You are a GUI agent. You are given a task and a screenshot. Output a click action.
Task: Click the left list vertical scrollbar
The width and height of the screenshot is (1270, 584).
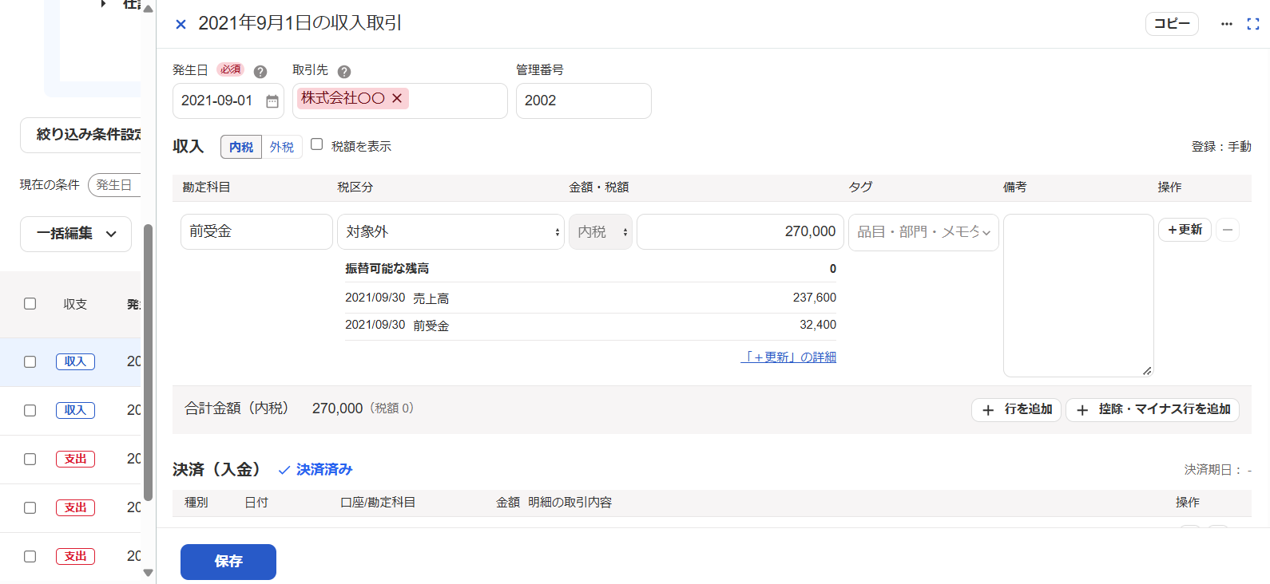pos(148,363)
